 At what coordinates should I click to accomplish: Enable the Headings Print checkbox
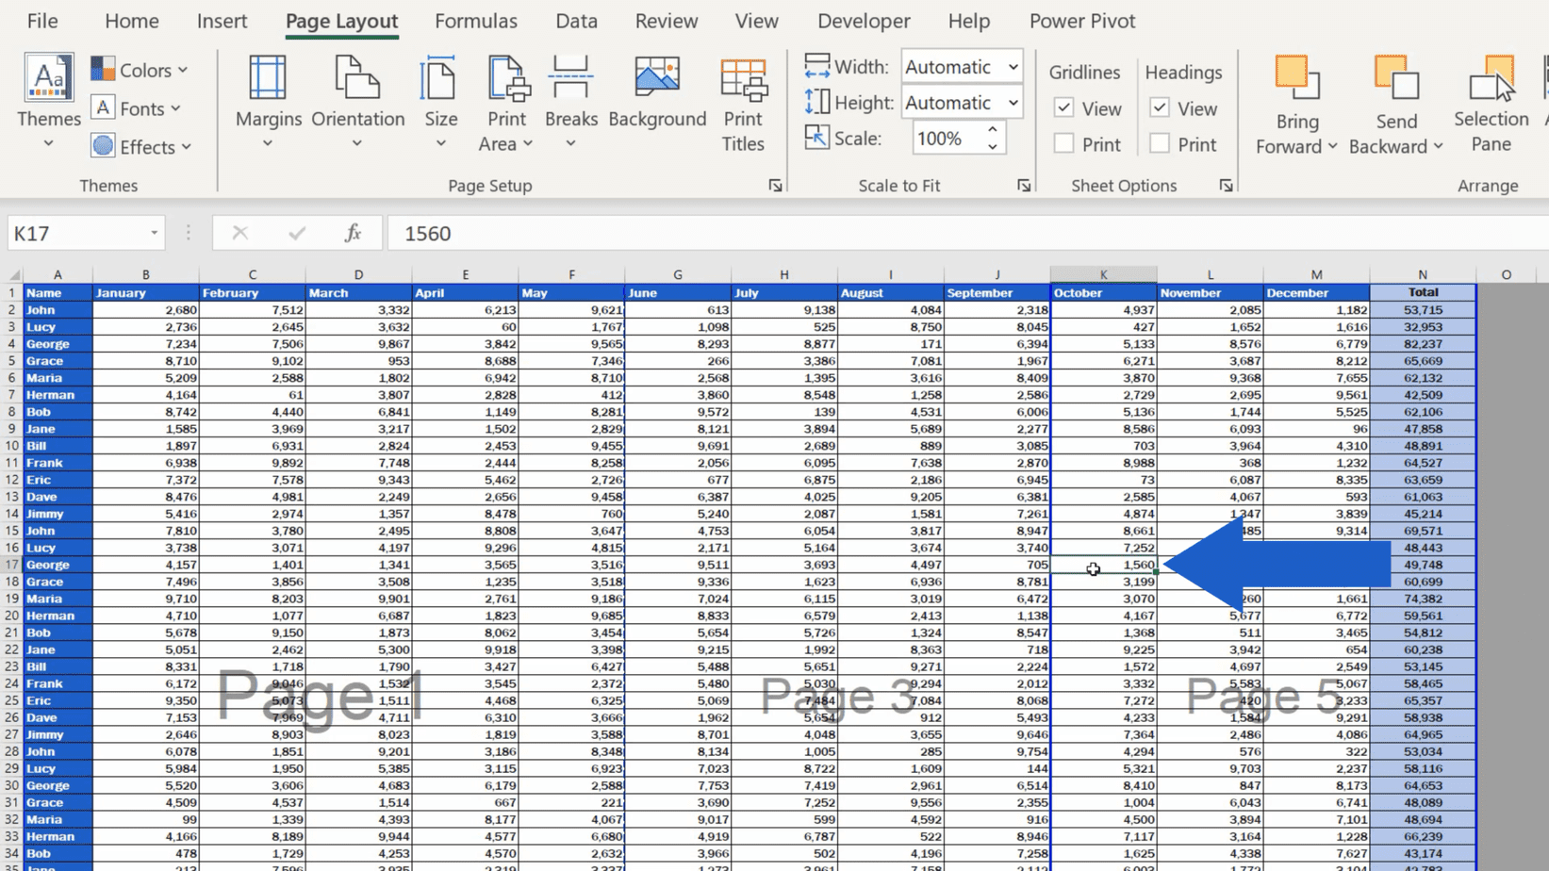(1160, 144)
